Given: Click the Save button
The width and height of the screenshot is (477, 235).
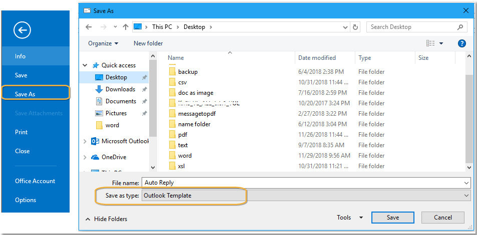Looking at the screenshot, I should tap(392, 218).
